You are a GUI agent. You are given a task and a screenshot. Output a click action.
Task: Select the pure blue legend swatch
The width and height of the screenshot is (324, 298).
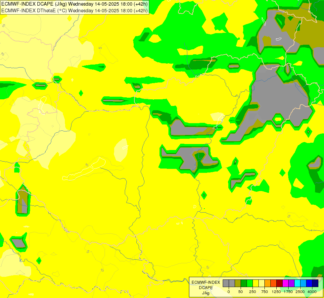[309, 283]
